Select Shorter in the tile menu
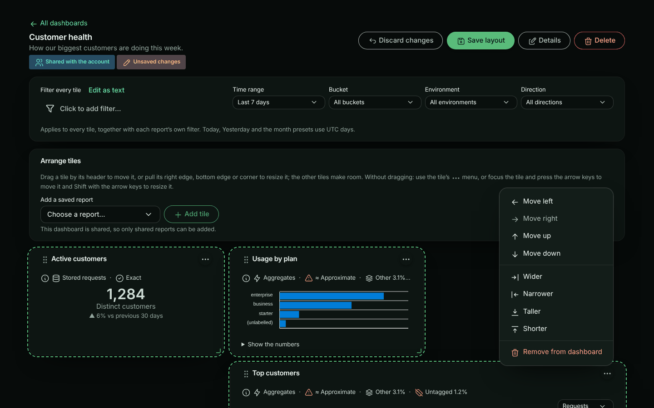The image size is (654, 408). [x=556, y=329]
